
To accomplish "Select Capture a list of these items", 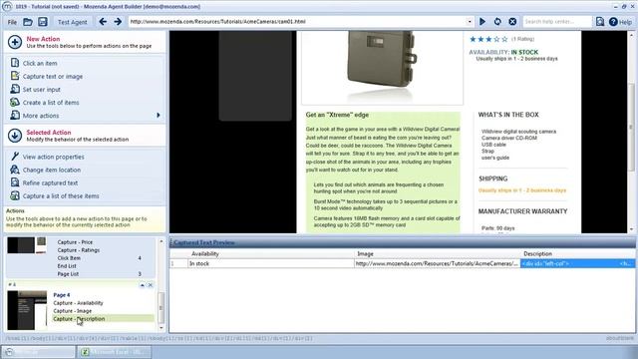I will tap(61, 196).
